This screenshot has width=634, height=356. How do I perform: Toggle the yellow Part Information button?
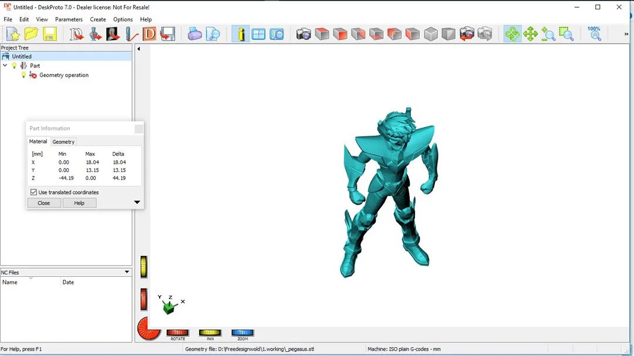[241, 34]
